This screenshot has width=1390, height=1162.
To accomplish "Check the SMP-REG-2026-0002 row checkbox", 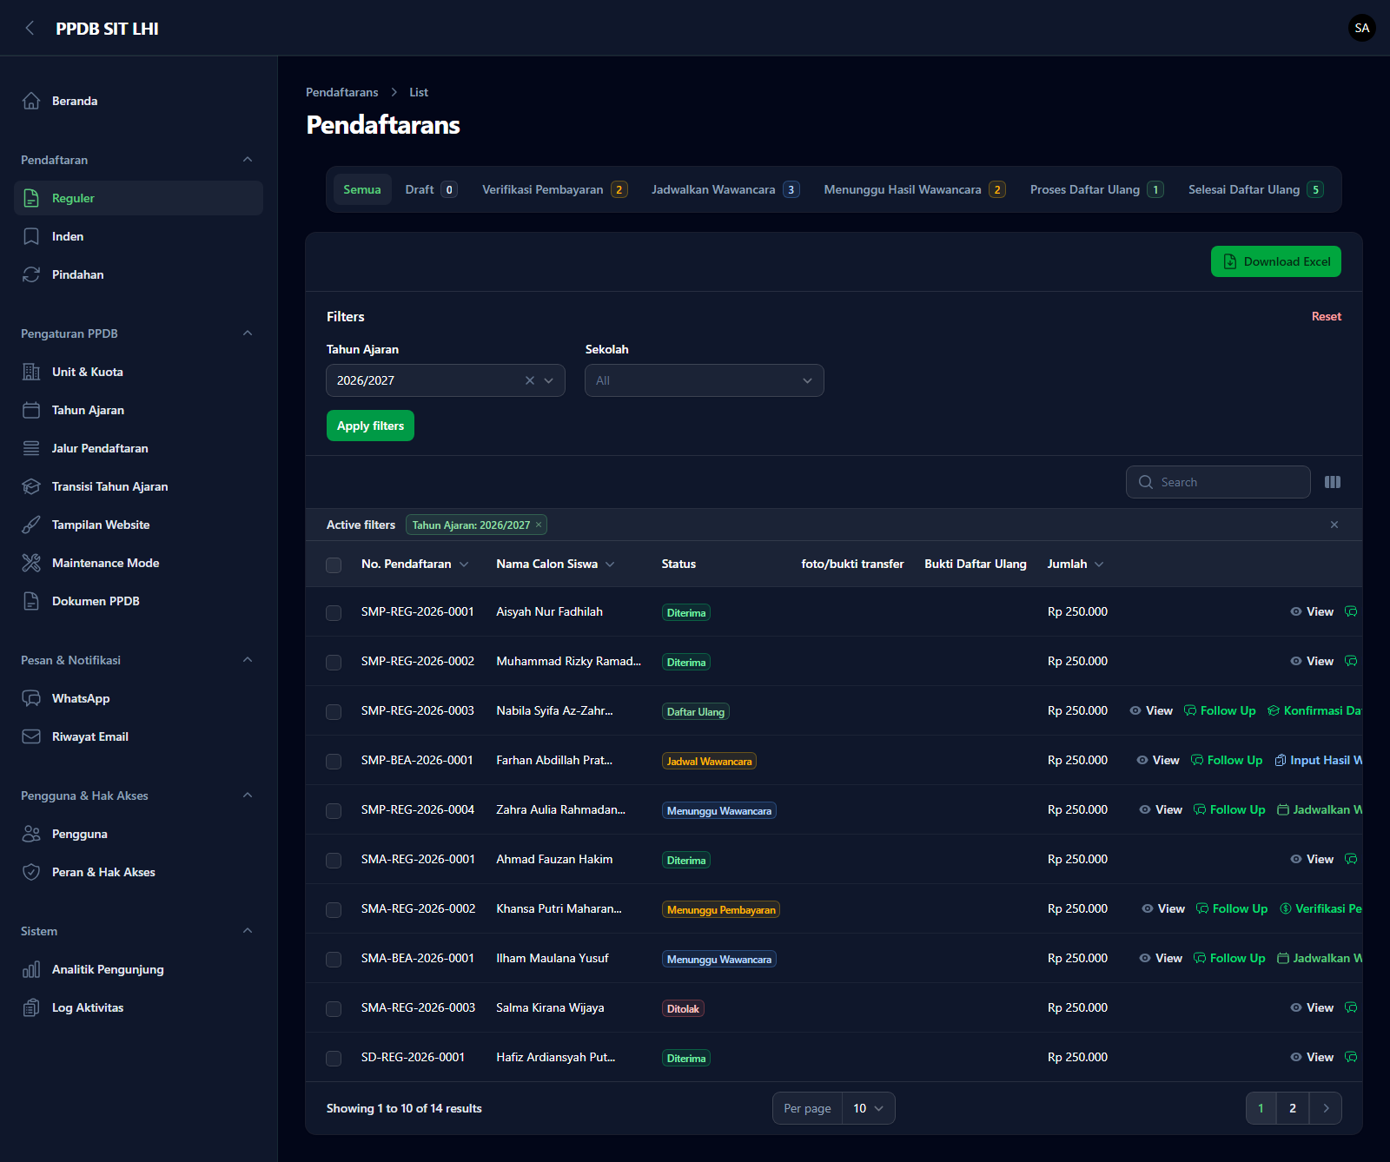I will pyautogui.click(x=334, y=662).
